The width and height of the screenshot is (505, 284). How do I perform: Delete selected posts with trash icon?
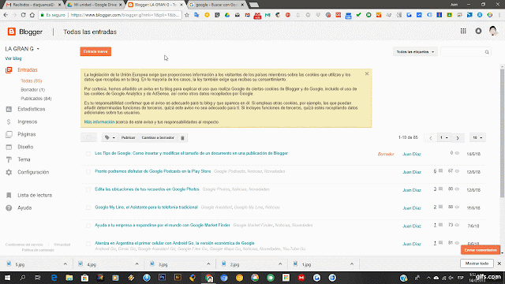(x=182, y=138)
